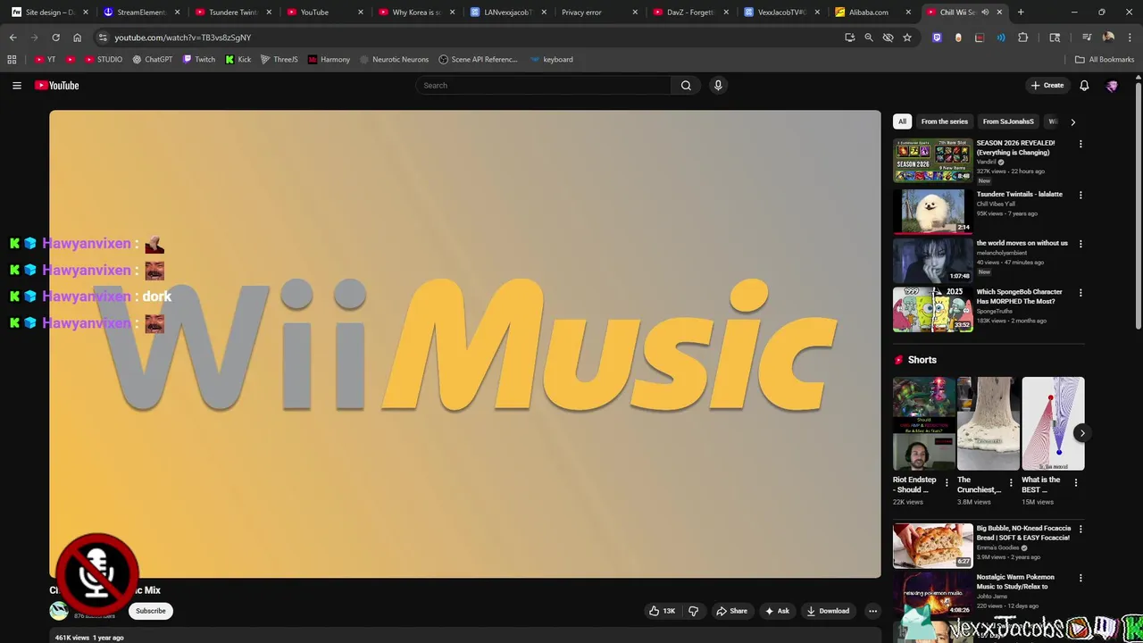This screenshot has height=643, width=1143.
Task: Open options for What is the BEST short
Action: (1075, 483)
